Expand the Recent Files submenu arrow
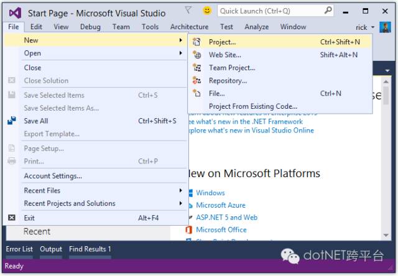The image size is (398, 276). (181, 190)
